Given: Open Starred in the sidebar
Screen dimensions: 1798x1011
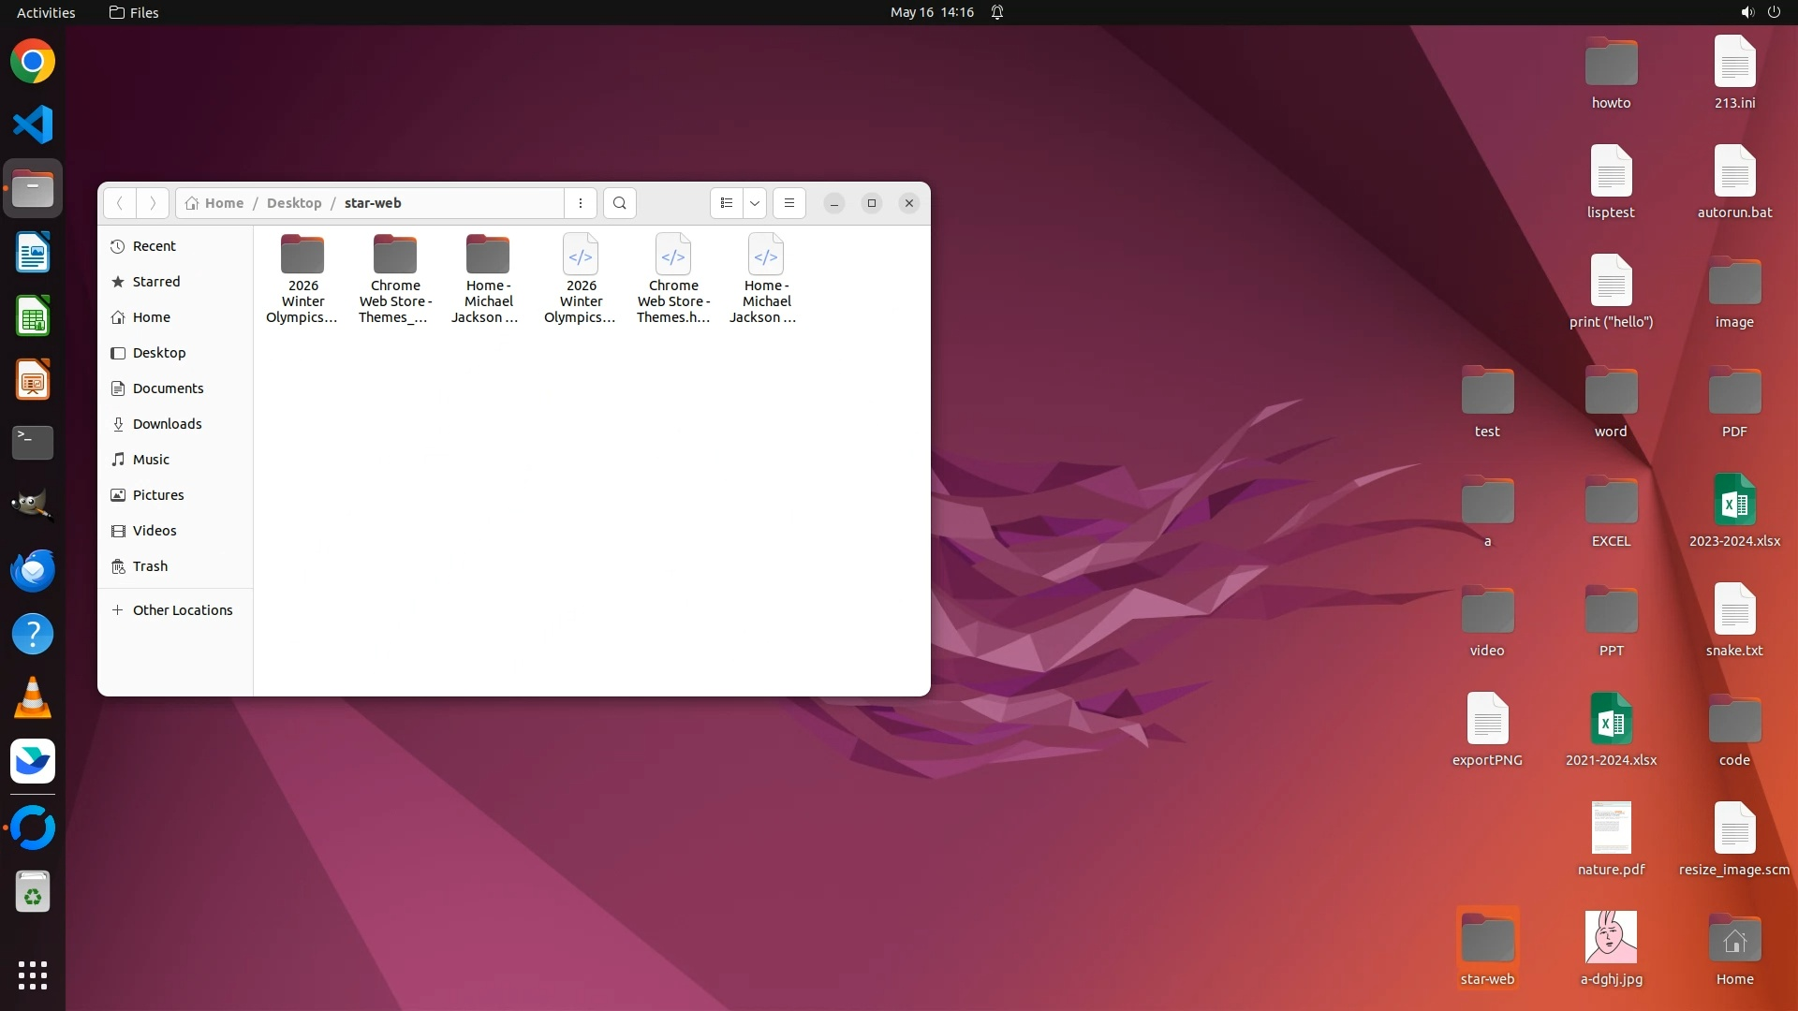Looking at the screenshot, I should click(x=155, y=282).
